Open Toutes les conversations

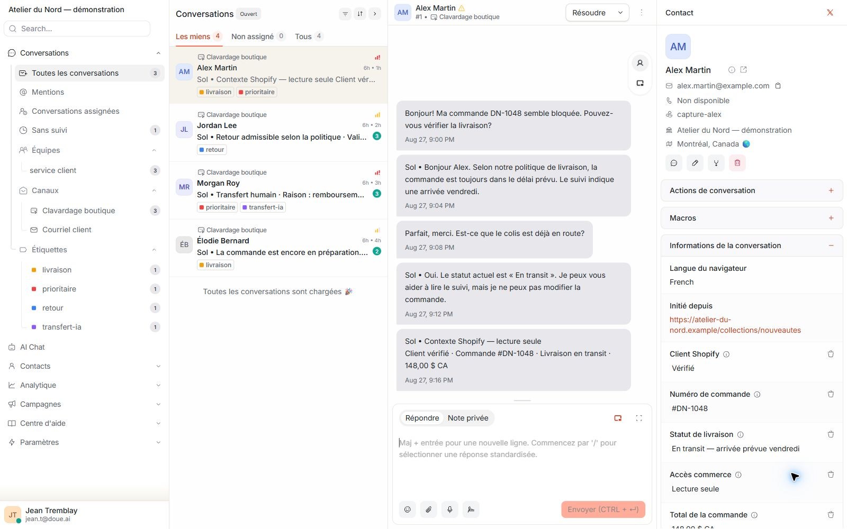[x=89, y=73]
